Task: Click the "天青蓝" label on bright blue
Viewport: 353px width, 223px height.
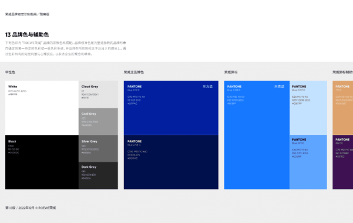Action: coord(279,87)
